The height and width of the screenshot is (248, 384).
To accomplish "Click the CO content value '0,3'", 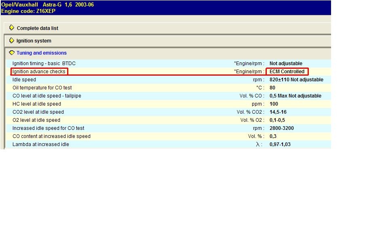I will (273, 136).
